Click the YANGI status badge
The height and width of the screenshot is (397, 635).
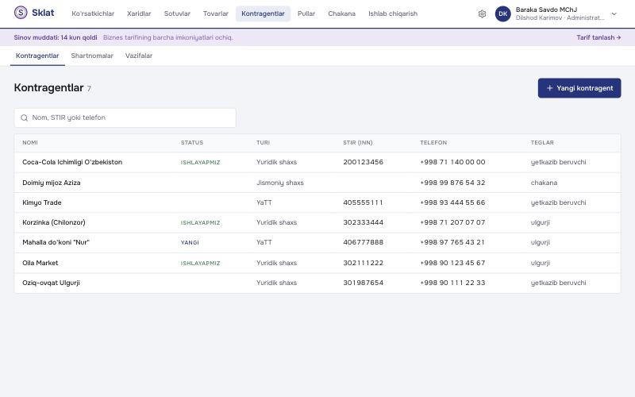[190, 243]
